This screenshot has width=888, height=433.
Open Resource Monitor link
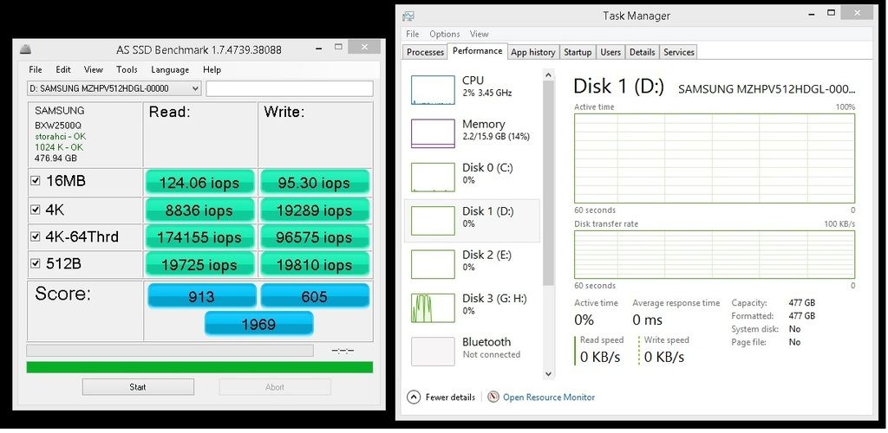549,397
